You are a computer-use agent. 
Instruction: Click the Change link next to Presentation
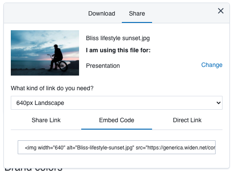(x=212, y=65)
